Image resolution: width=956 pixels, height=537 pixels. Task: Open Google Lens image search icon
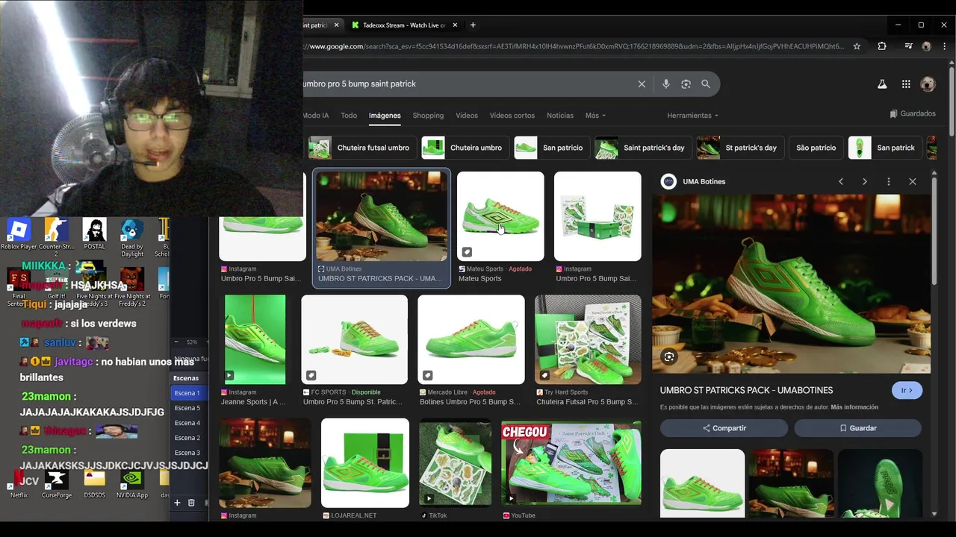pos(686,84)
